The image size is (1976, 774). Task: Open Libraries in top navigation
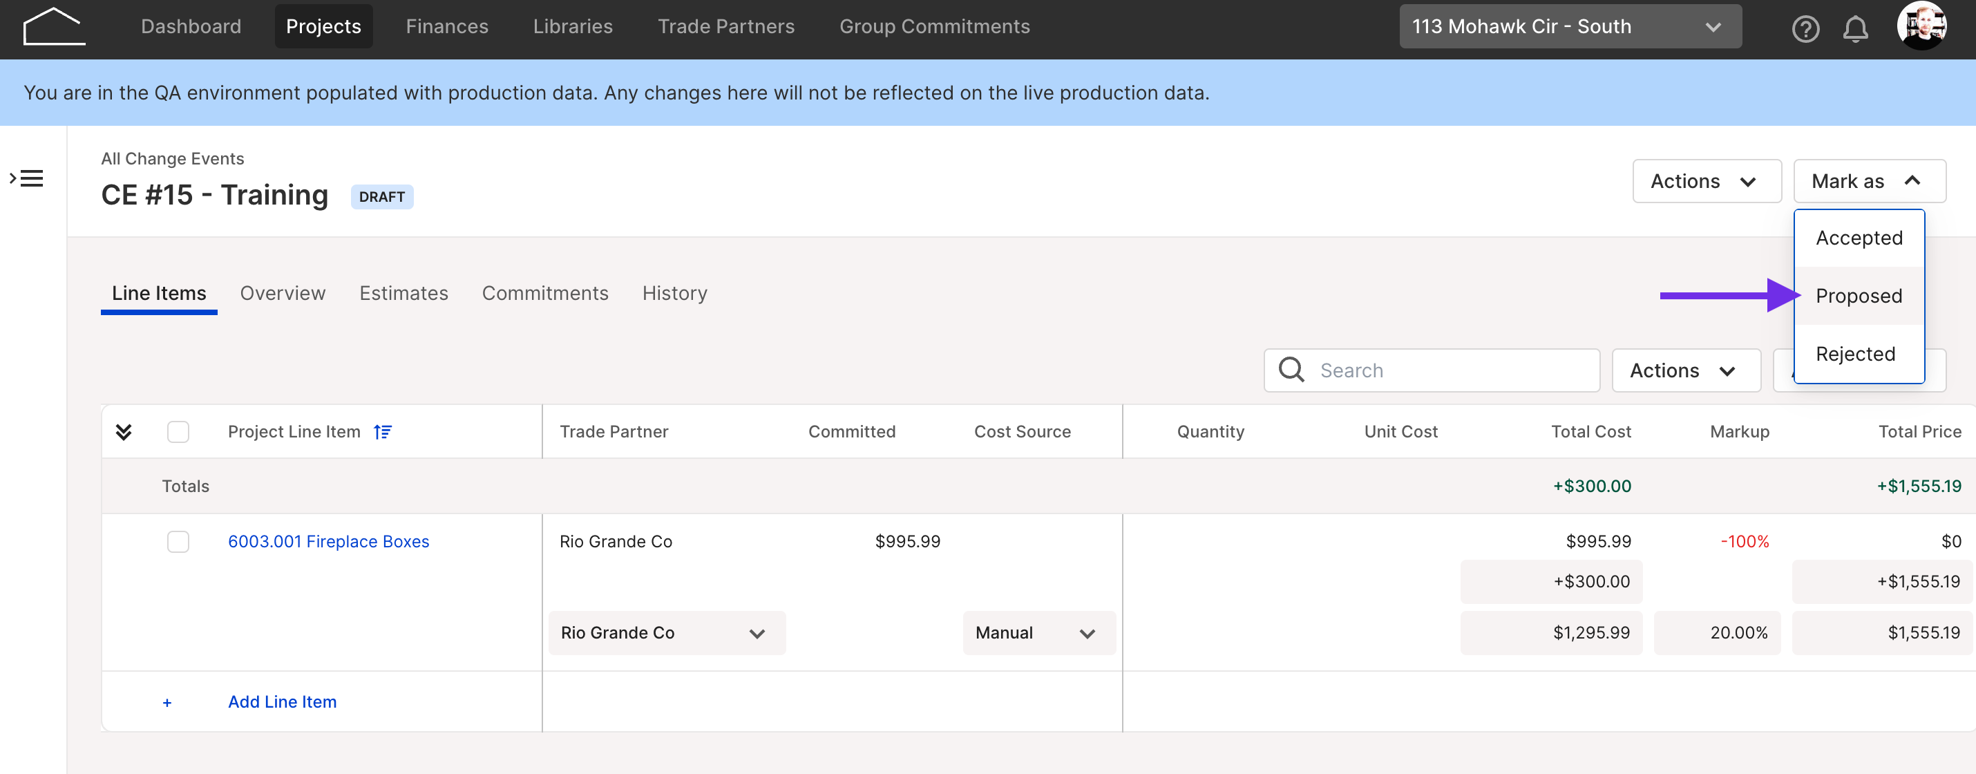tap(573, 27)
